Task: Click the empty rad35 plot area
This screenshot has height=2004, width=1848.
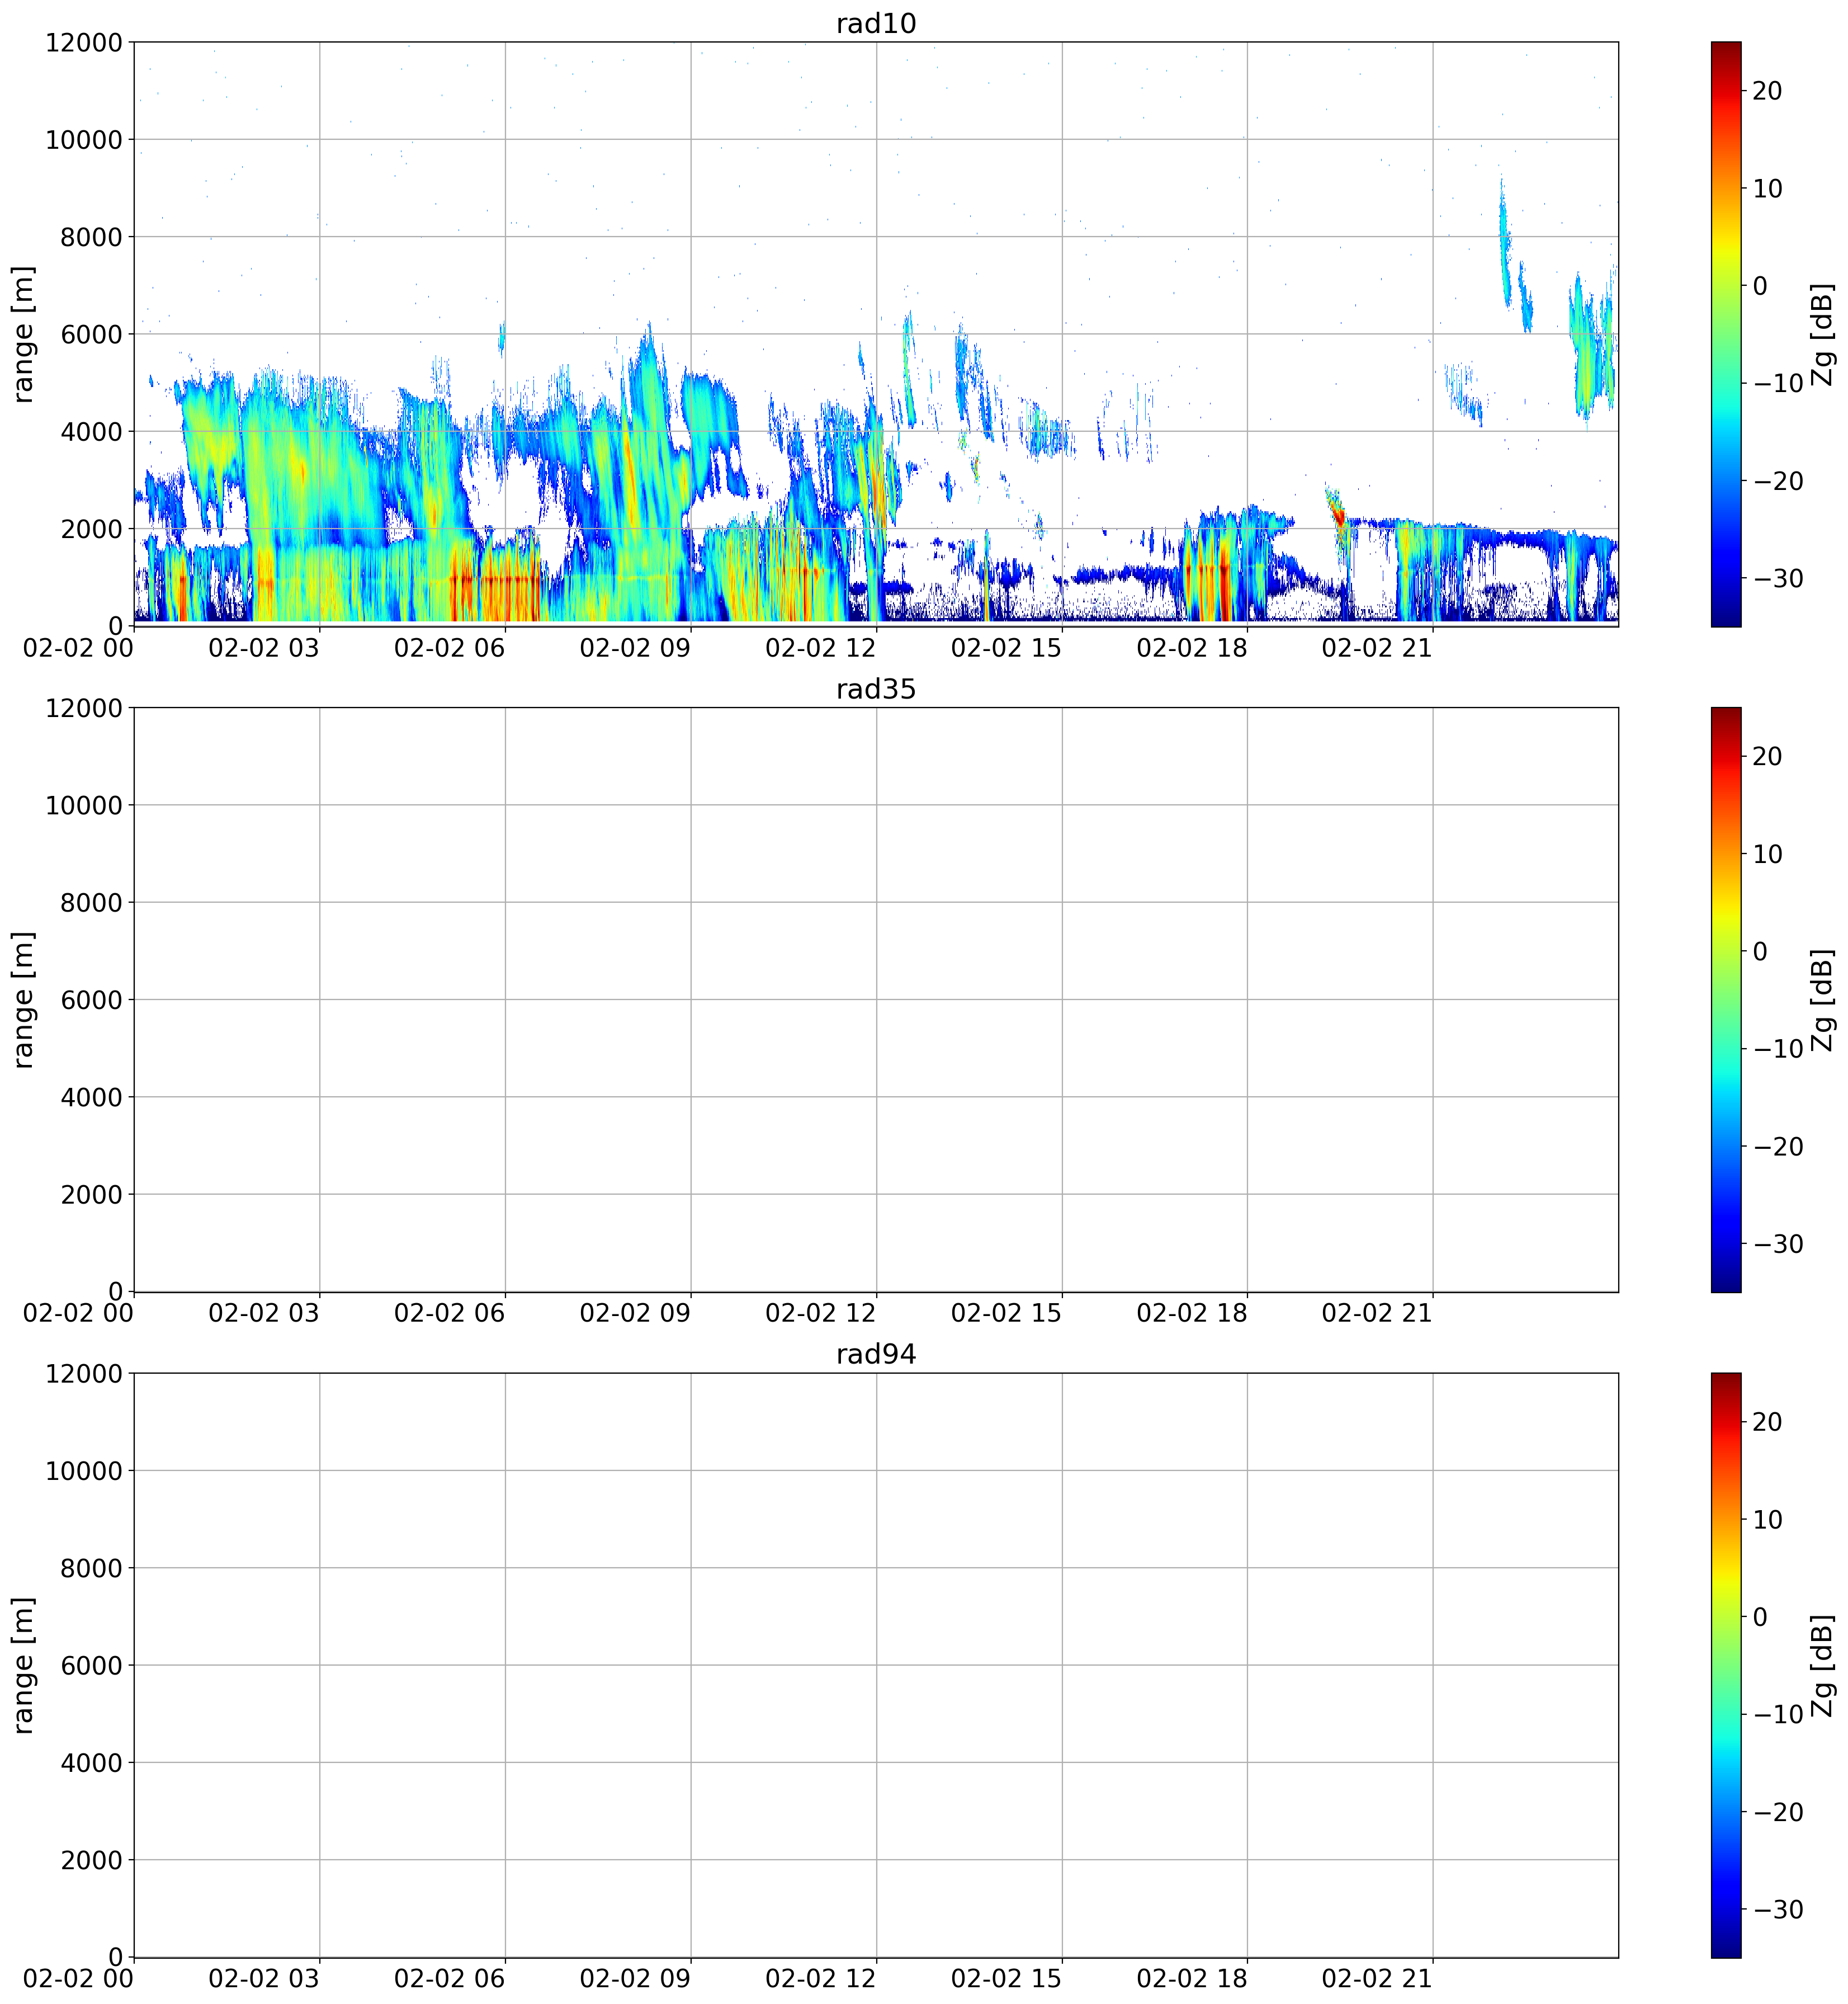Action: point(876,999)
